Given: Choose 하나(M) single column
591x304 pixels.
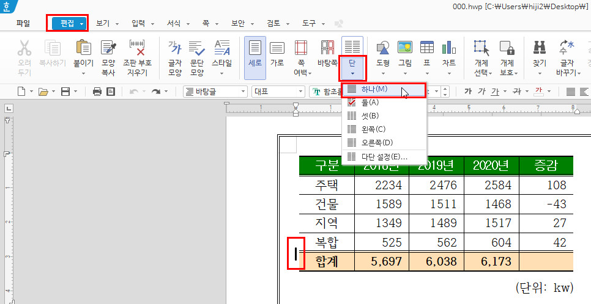Looking at the screenshot, I should click(x=384, y=89).
